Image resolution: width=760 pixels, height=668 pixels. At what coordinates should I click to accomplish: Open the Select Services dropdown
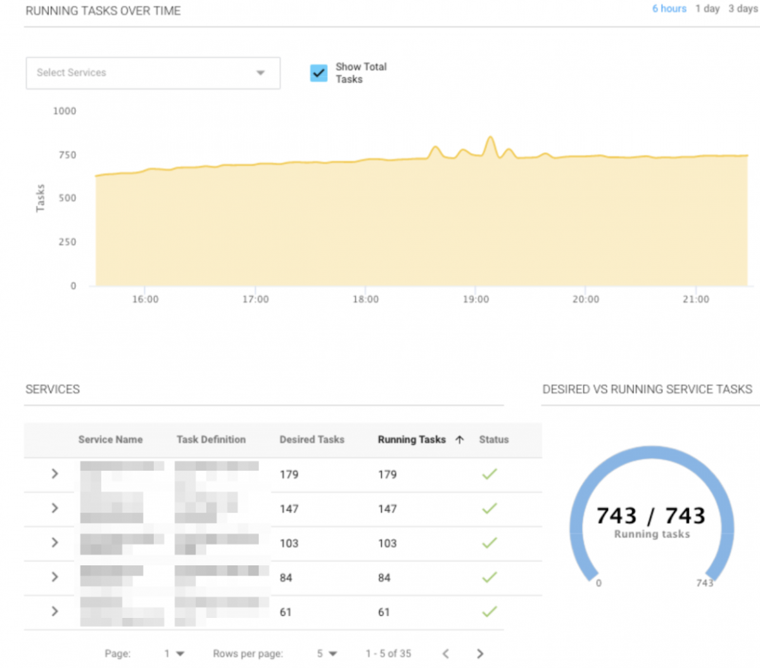pos(153,73)
